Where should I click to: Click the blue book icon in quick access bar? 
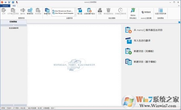pyautogui.click(x=13, y=2)
